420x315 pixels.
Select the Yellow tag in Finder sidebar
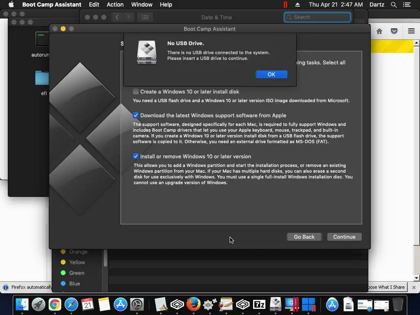tap(73, 262)
